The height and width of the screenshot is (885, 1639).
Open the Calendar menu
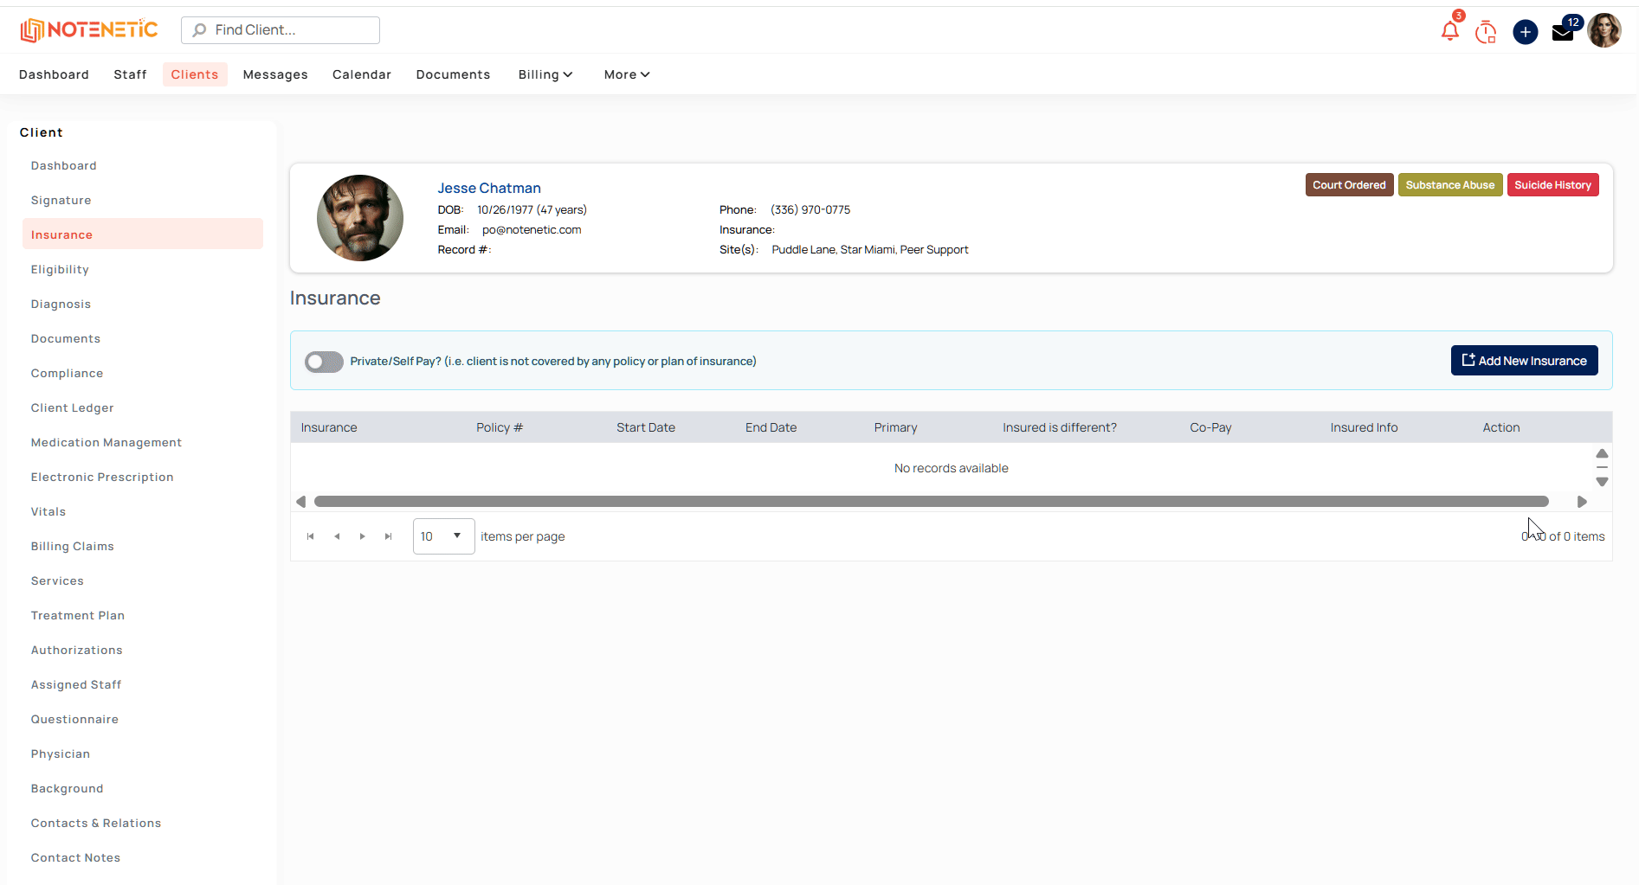pos(362,74)
